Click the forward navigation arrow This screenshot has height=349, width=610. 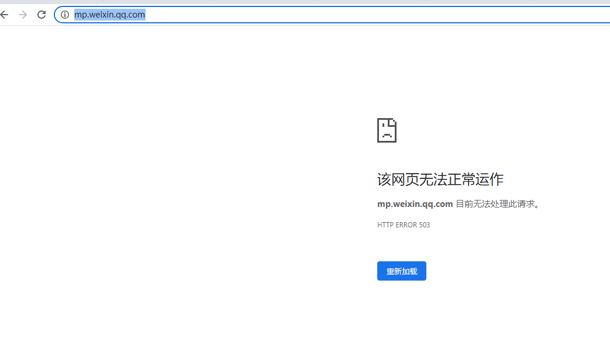coord(23,15)
